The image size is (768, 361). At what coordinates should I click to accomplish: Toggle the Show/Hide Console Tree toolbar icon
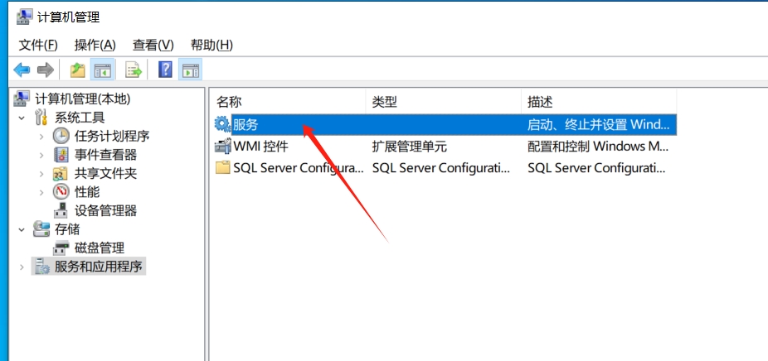(x=103, y=70)
